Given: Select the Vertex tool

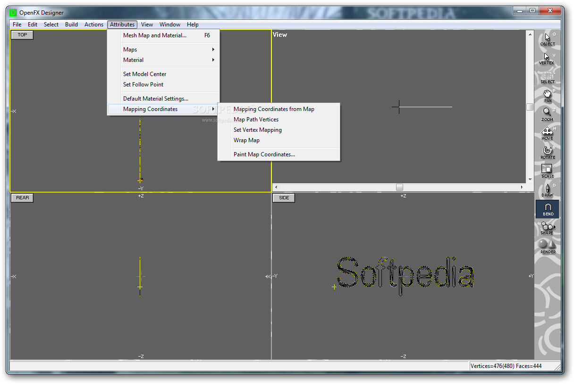Looking at the screenshot, I should tap(548, 58).
